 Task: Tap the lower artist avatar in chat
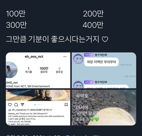click(78, 84)
